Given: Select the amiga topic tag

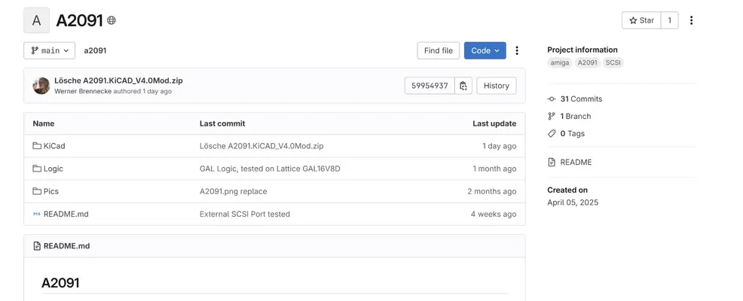Looking at the screenshot, I should tap(560, 62).
